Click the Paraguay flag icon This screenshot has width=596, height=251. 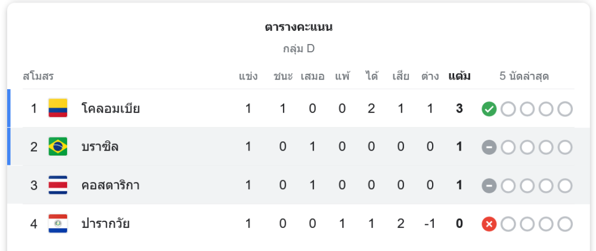click(58, 224)
